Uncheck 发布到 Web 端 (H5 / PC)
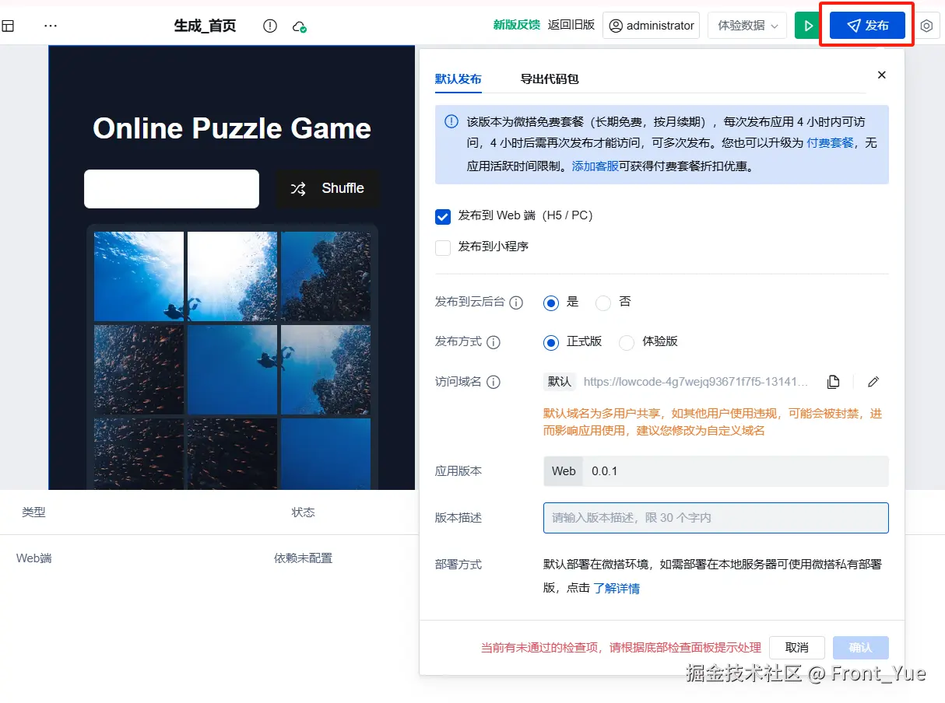945x703 pixels. coord(443,217)
